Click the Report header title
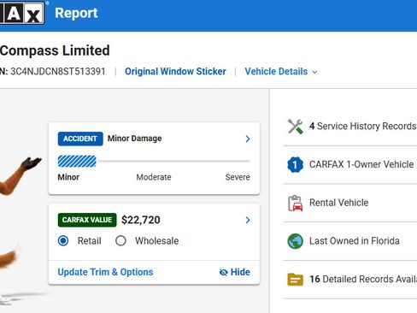This screenshot has height=313, width=417. (x=76, y=13)
